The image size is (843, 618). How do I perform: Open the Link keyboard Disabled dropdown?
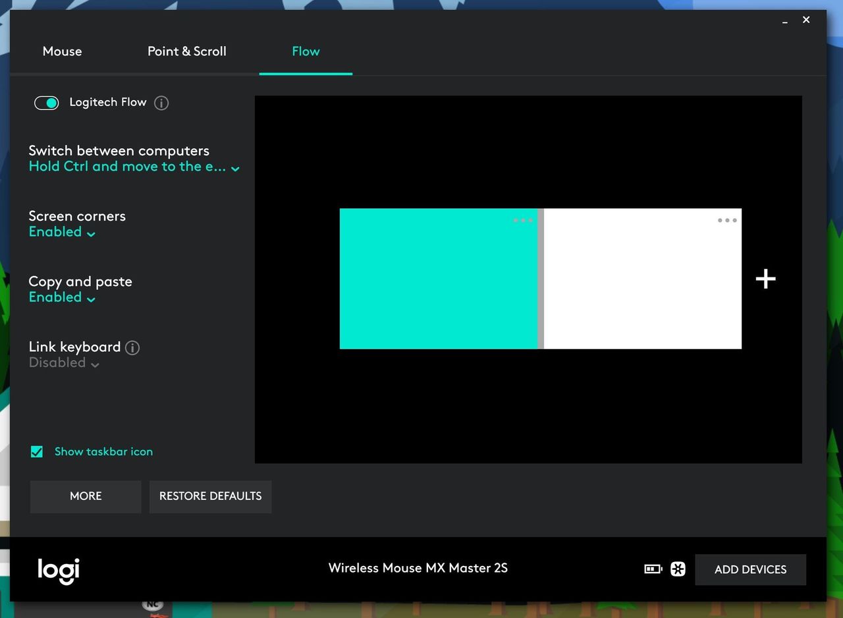pyautogui.click(x=64, y=363)
